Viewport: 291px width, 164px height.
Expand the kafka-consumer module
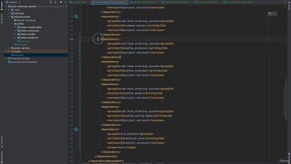click(15, 31)
